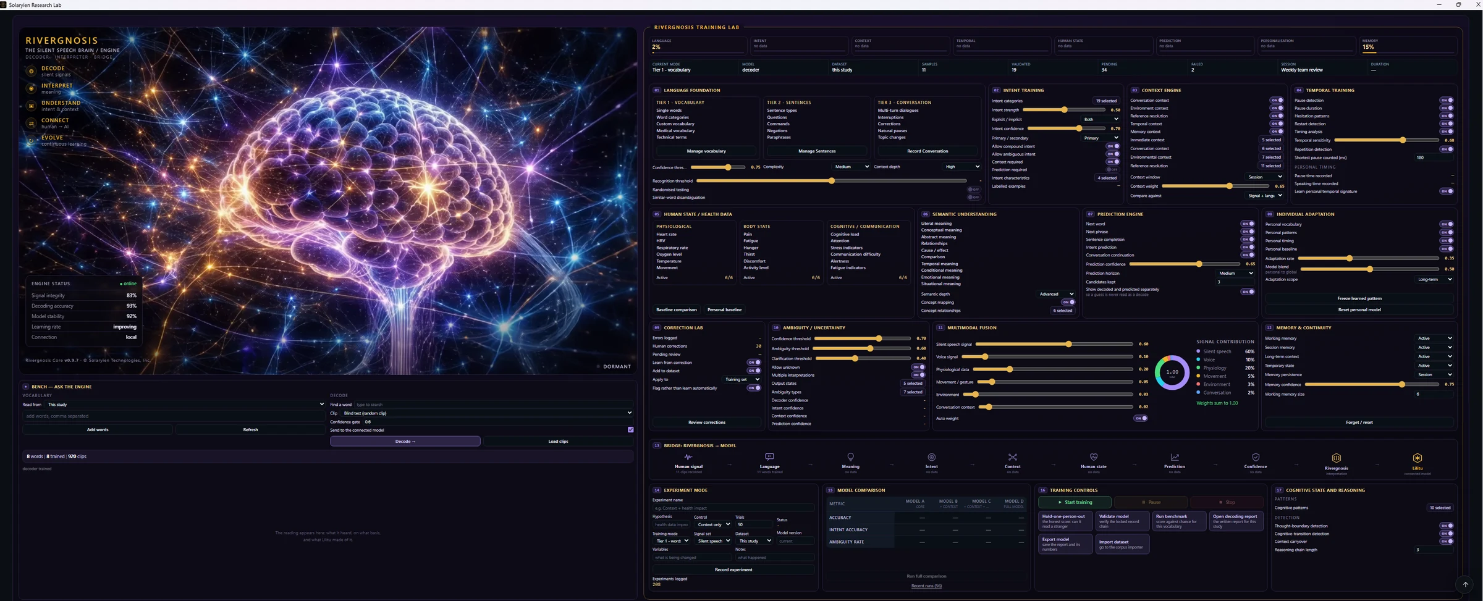Screen dimensions: 1483x601
Task: Click the scroll-to-top arrow button
Action: pyautogui.click(x=1465, y=584)
